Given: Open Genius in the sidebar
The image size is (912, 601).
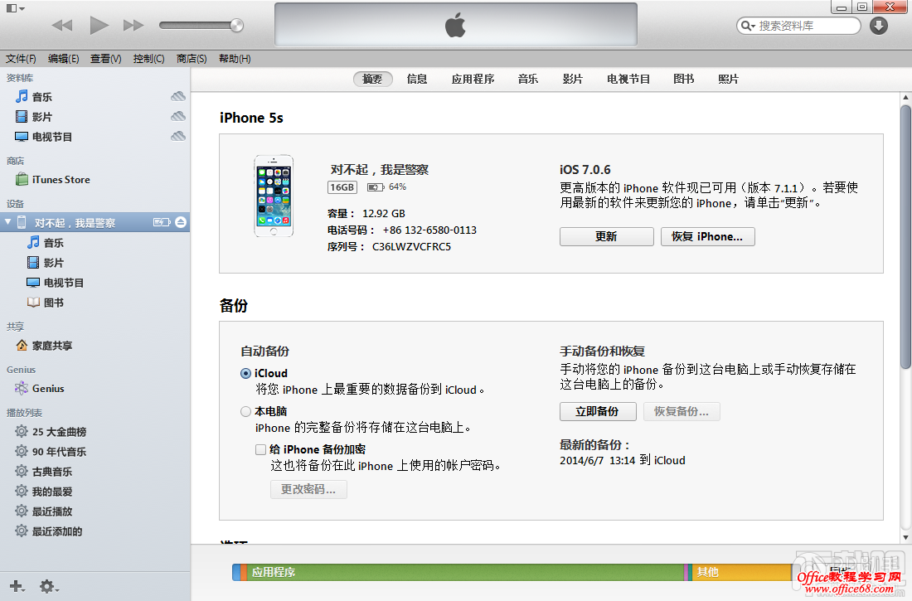Looking at the screenshot, I should 47,389.
